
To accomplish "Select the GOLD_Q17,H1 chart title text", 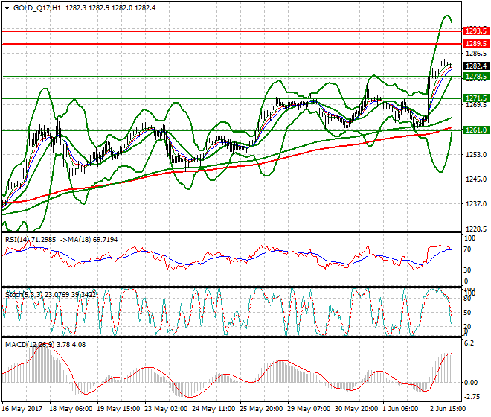I will click(37, 8).
